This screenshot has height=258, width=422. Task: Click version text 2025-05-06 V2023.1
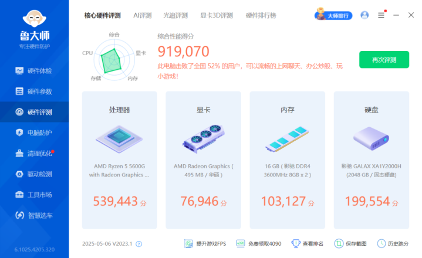click(107, 244)
